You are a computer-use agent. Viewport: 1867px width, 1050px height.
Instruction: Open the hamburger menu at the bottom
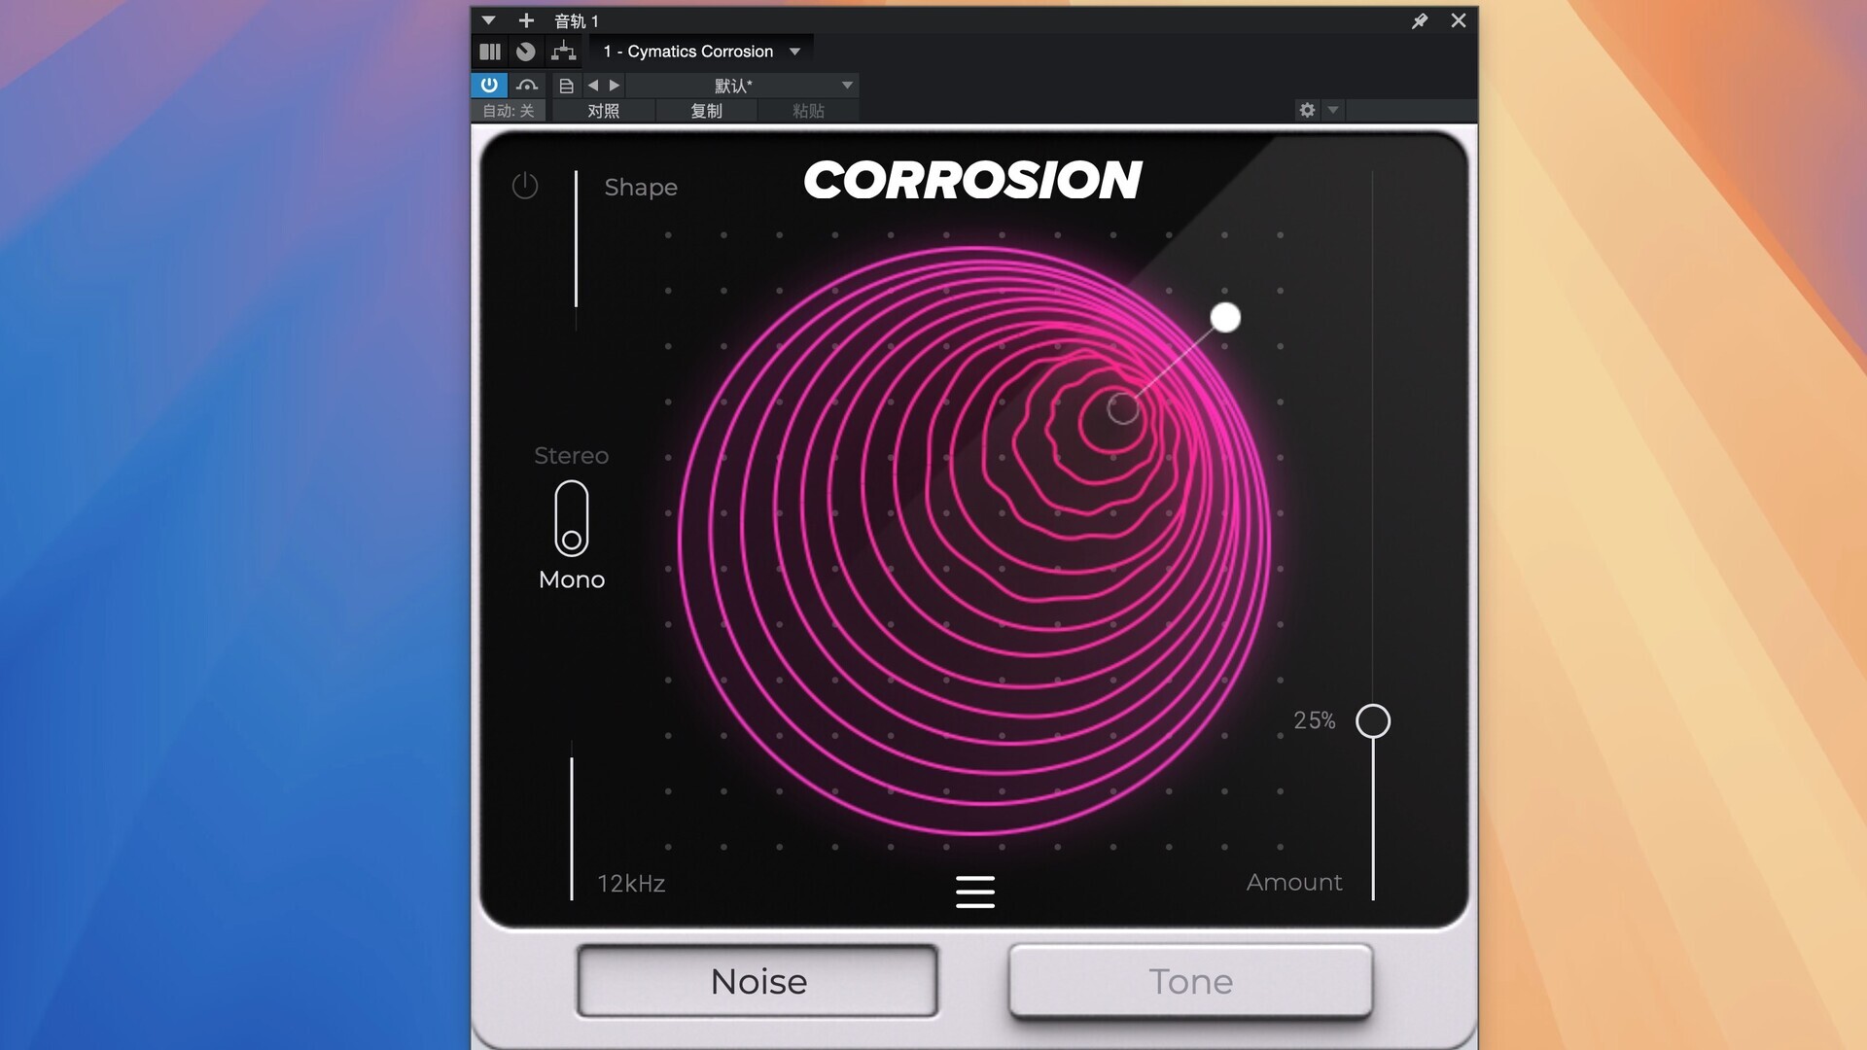tap(975, 892)
